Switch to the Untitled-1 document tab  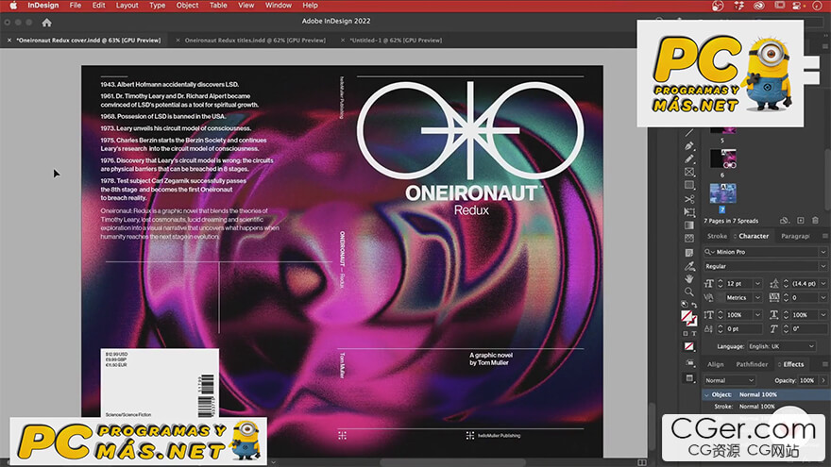coord(396,41)
